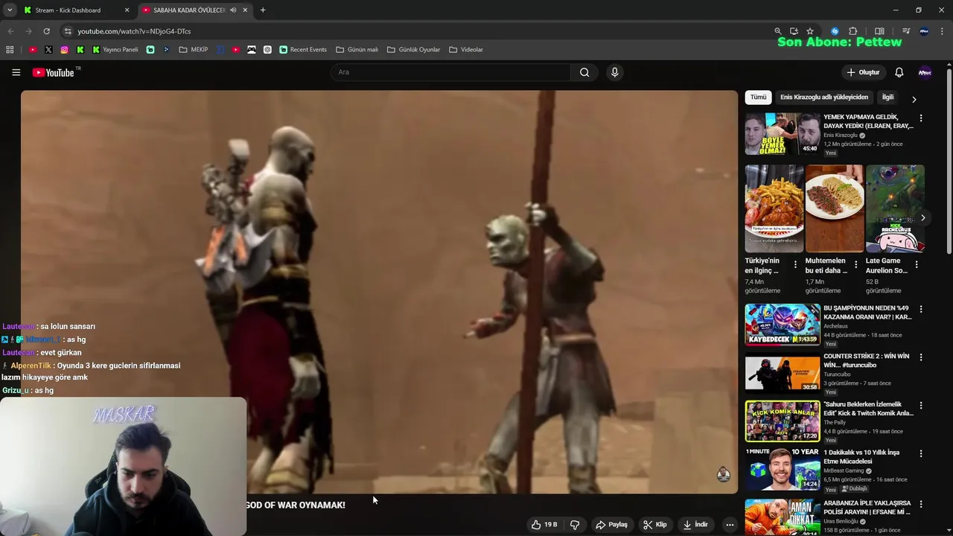The image size is (953, 536).
Task: Open reading mode side panel icon
Action: [x=879, y=31]
